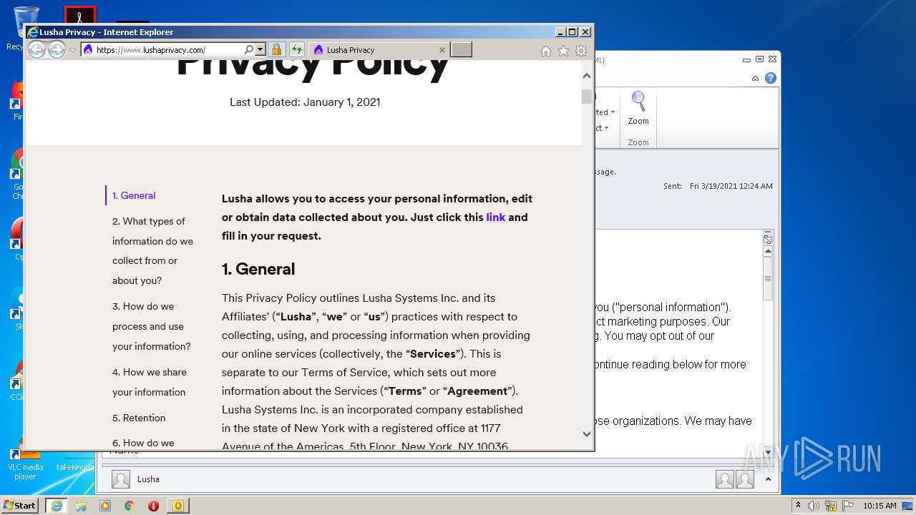
Task: Click Outlook message scroll up arrow
Action: [x=768, y=251]
